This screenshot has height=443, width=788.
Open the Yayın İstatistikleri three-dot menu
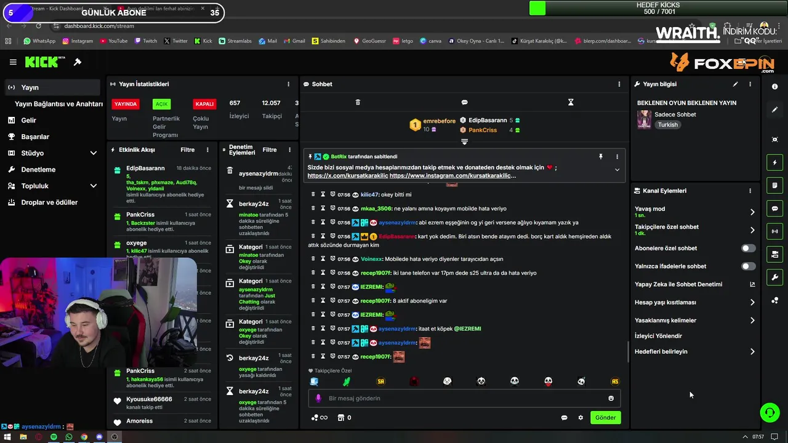click(x=288, y=84)
